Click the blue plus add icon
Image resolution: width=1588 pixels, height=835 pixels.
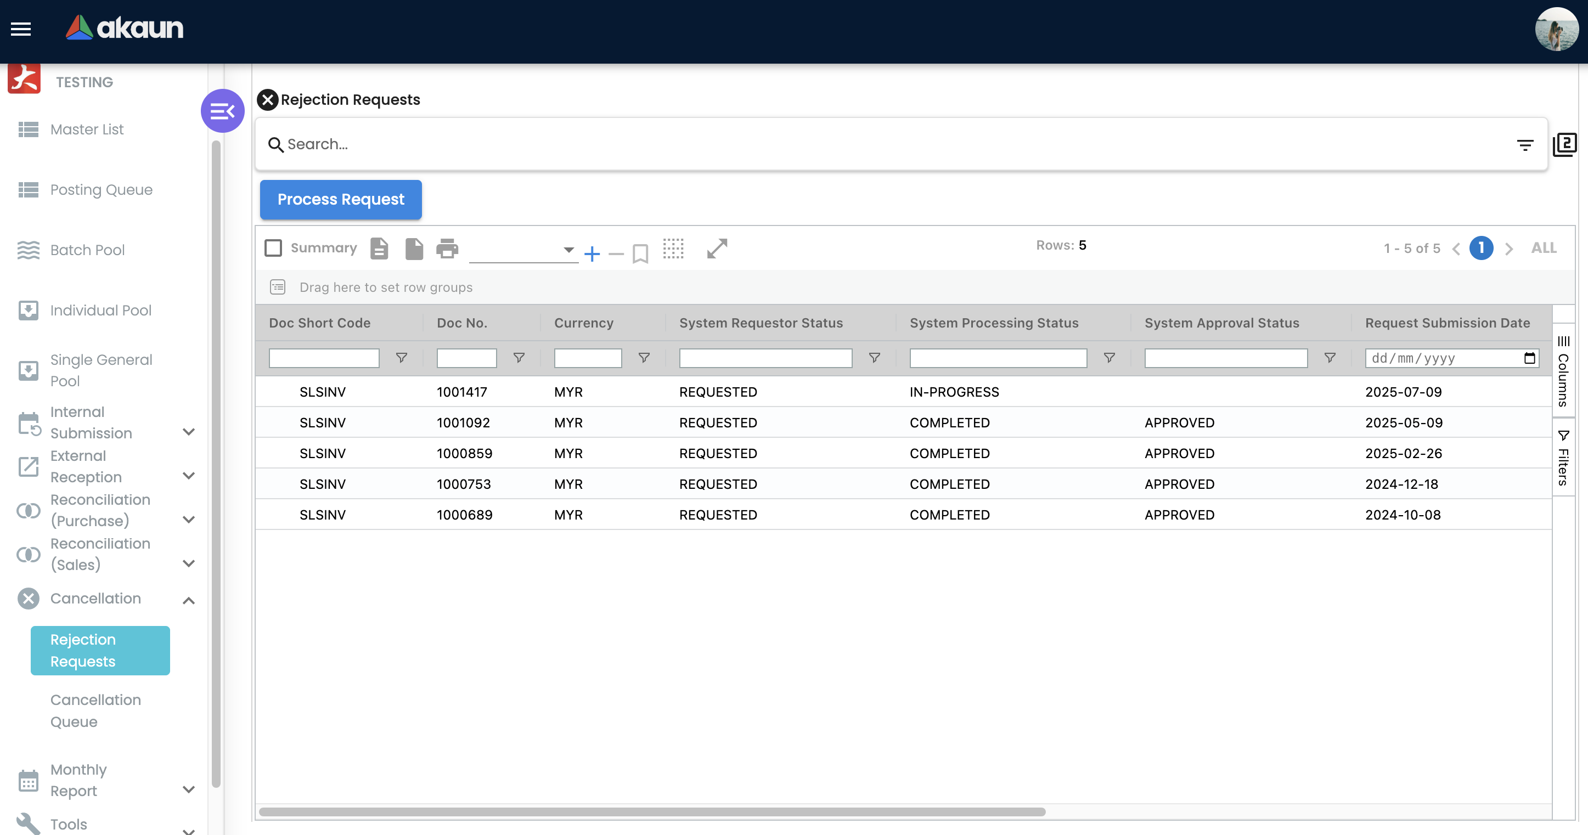coord(592,253)
